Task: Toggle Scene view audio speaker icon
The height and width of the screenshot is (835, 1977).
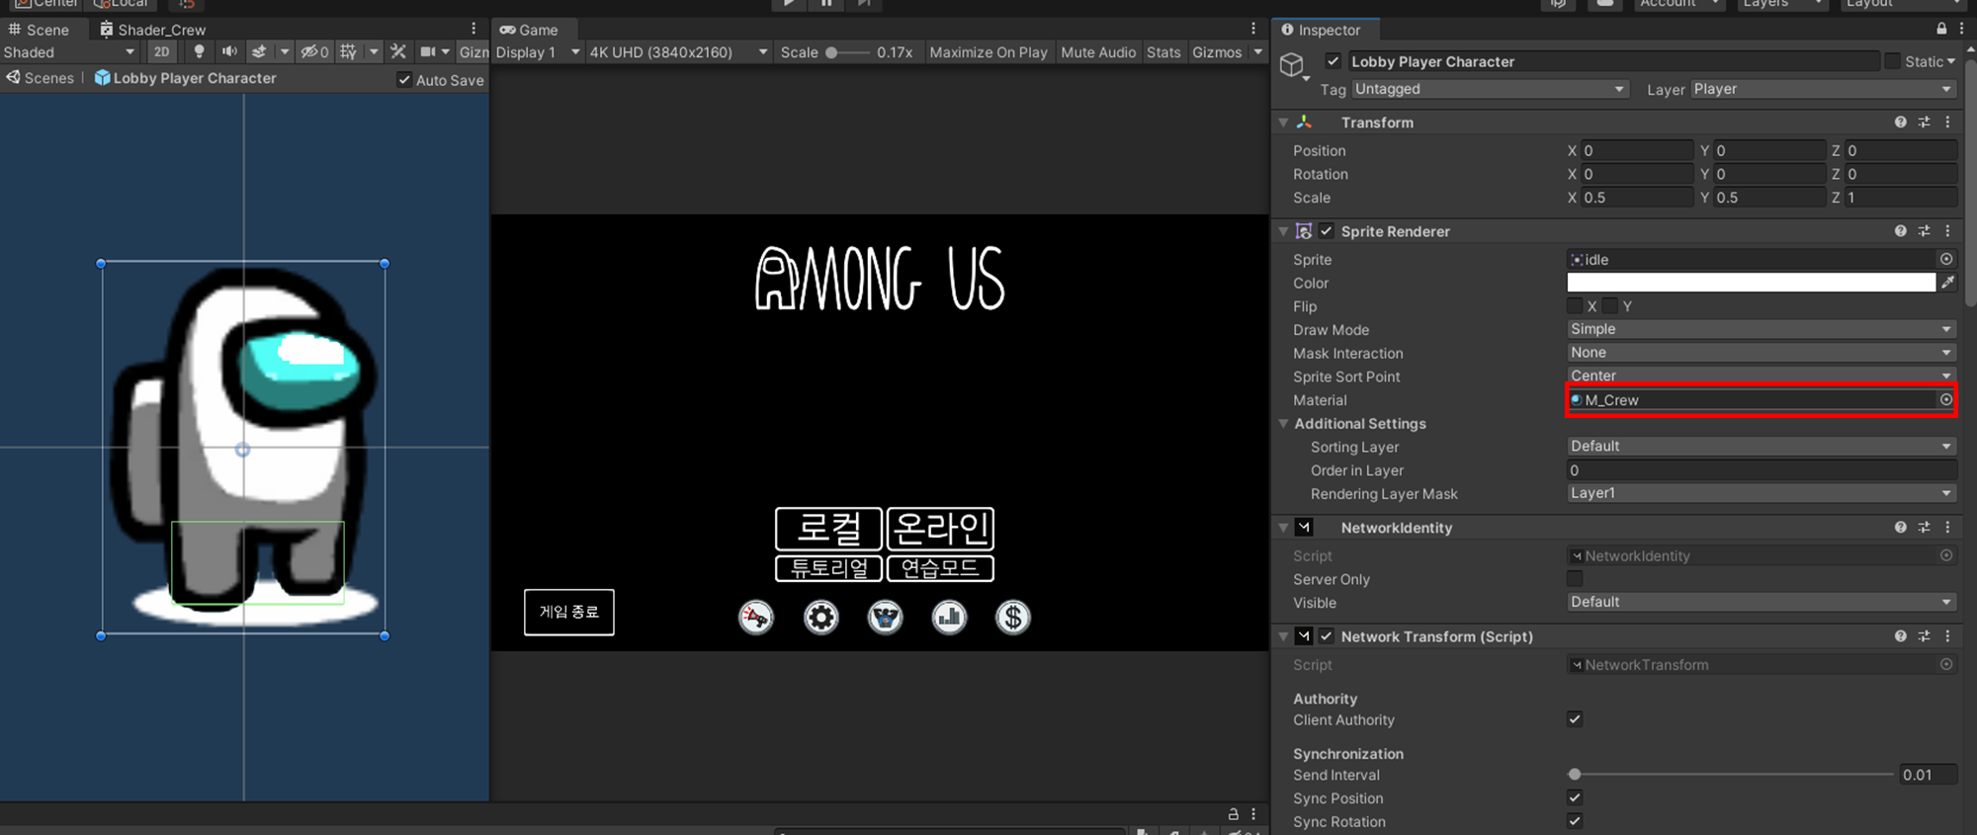Action: [229, 51]
